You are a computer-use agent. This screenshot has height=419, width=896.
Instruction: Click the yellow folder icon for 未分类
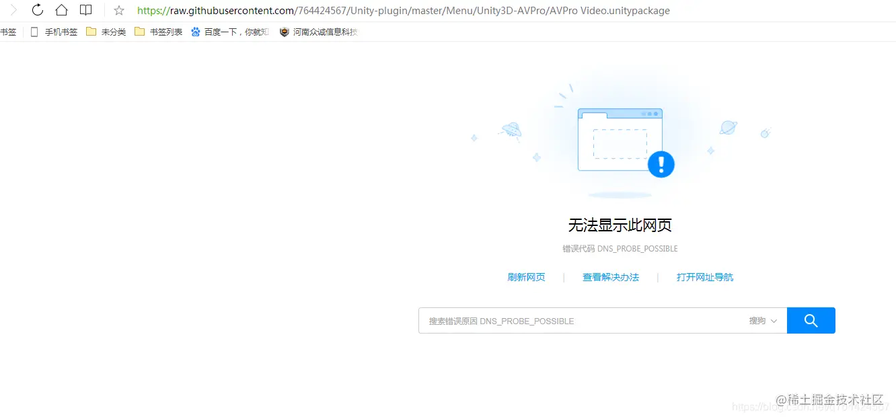pyautogui.click(x=91, y=31)
